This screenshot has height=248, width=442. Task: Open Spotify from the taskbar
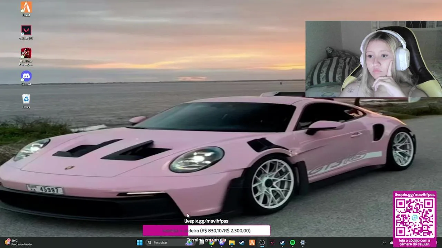click(292, 242)
